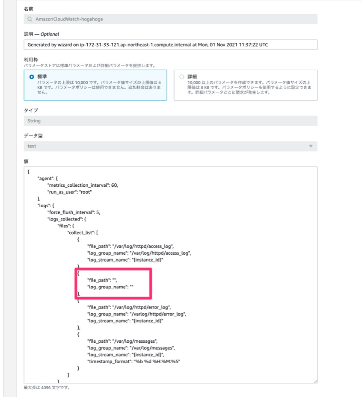The image size is (362, 397).
Task: Click the empty log_group_name "" entry
Action: coord(111,287)
